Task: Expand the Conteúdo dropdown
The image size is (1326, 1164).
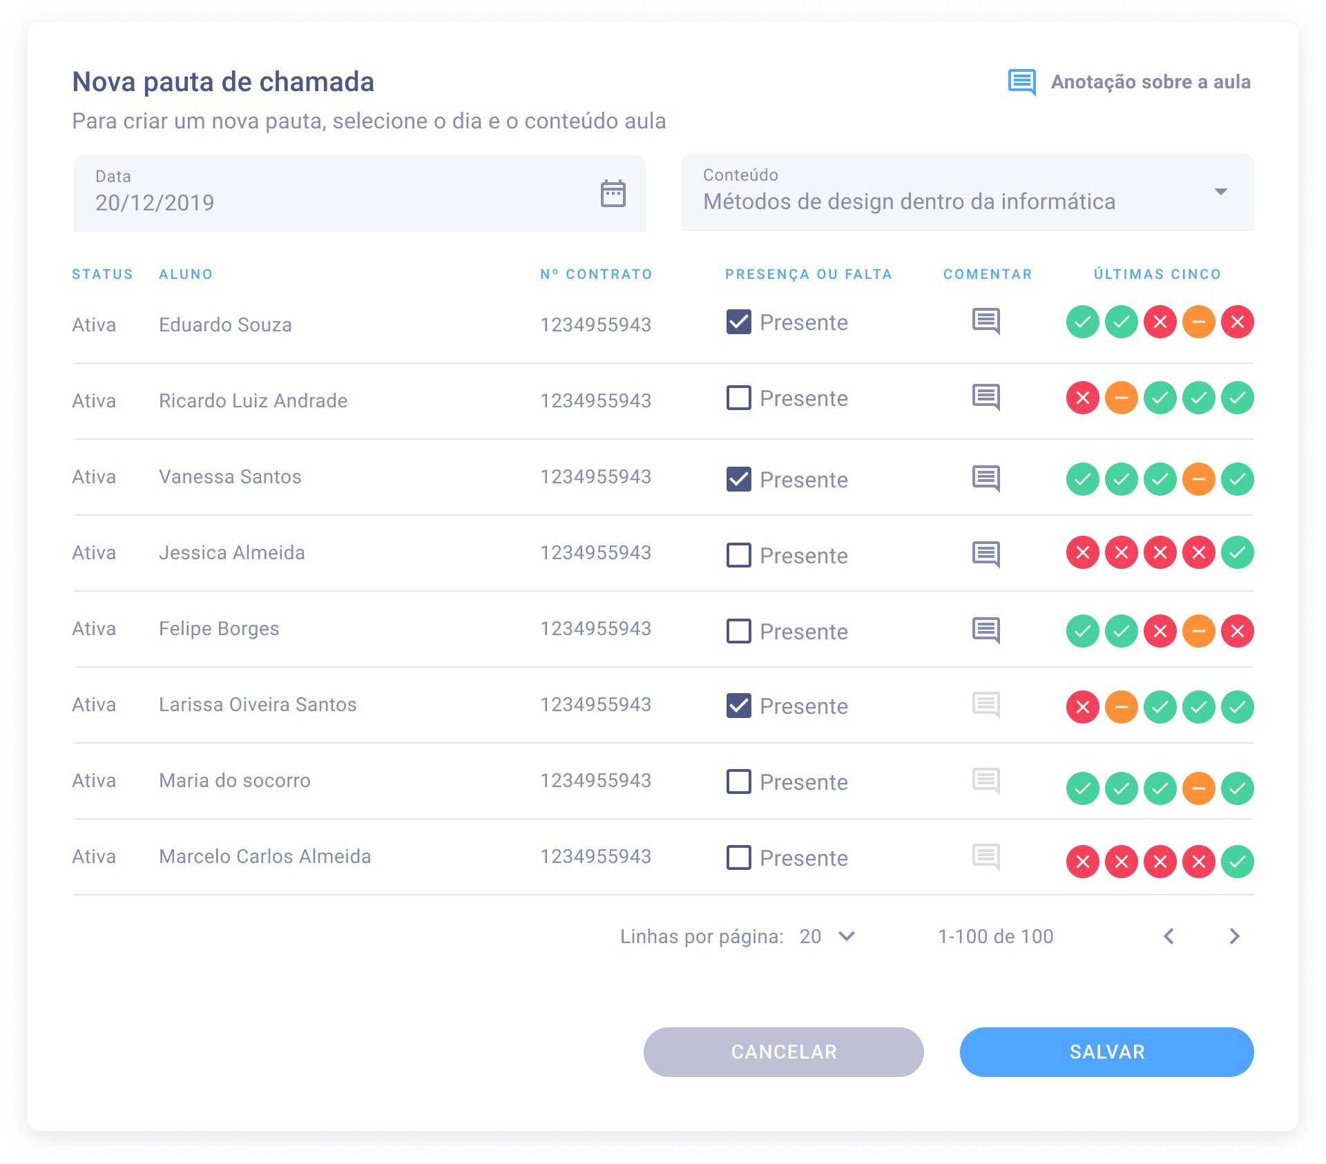Action: pyautogui.click(x=1220, y=192)
